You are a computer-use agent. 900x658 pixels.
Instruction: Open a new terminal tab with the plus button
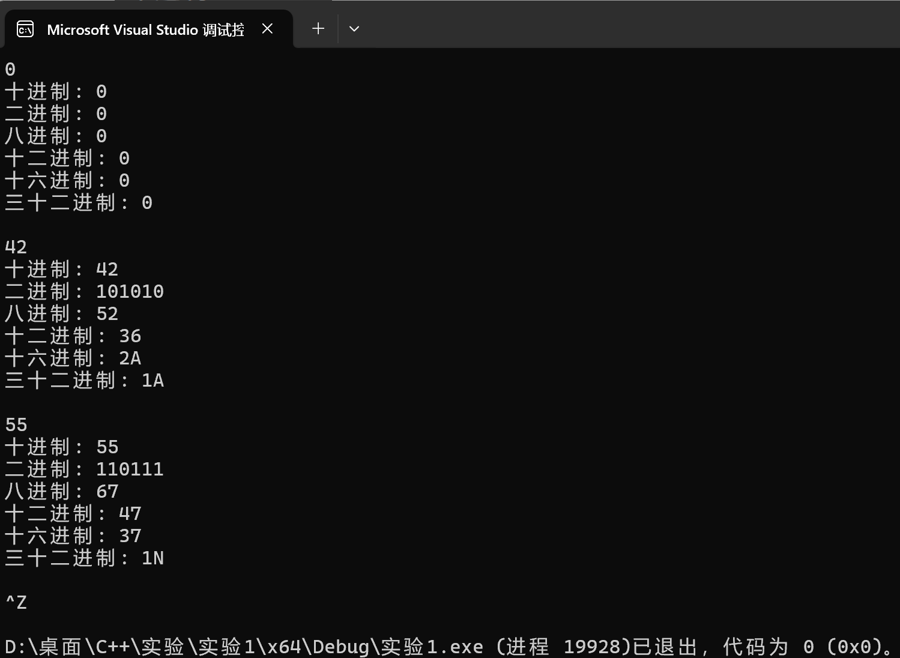(318, 28)
